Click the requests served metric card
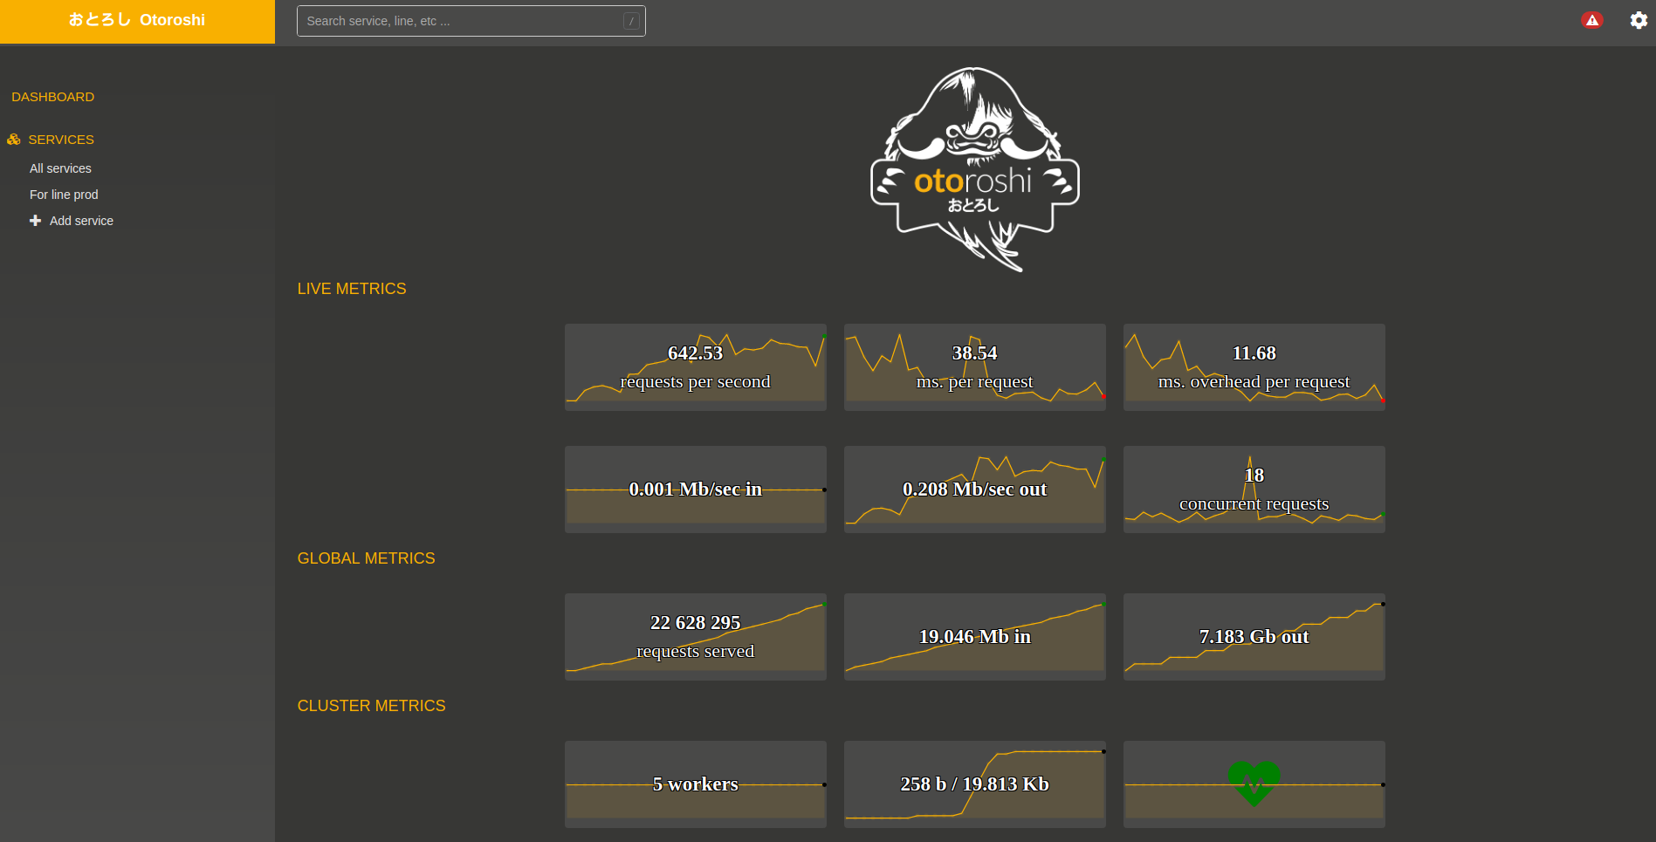The height and width of the screenshot is (842, 1656). click(695, 637)
